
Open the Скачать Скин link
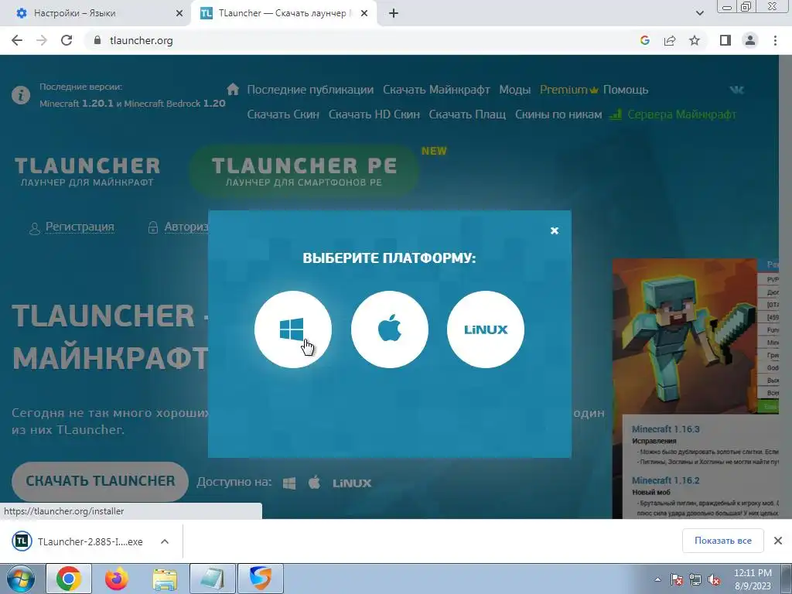(x=283, y=114)
